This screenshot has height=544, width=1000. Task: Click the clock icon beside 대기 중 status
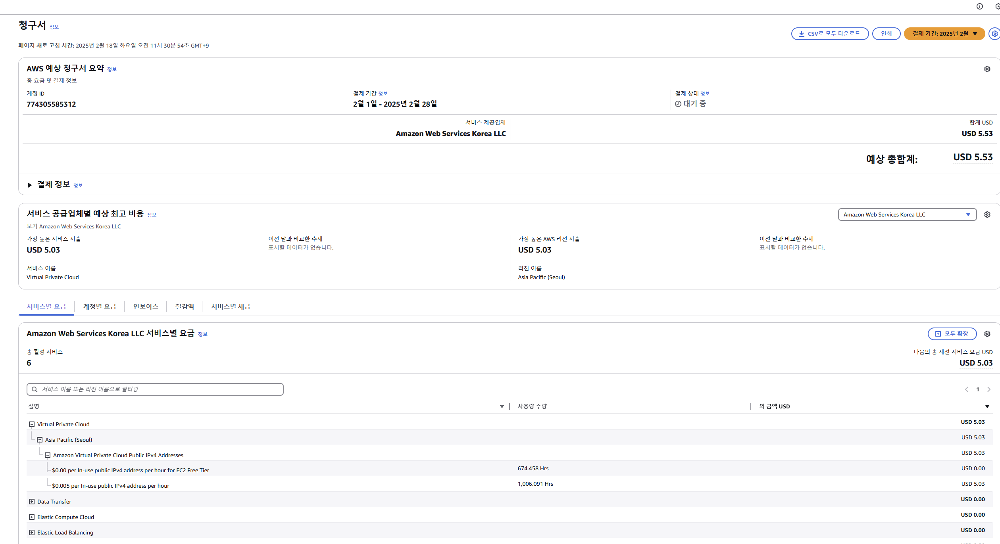click(x=678, y=104)
